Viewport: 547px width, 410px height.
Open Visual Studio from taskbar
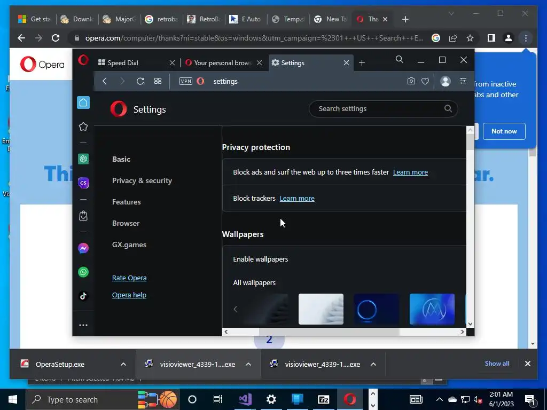point(245,399)
